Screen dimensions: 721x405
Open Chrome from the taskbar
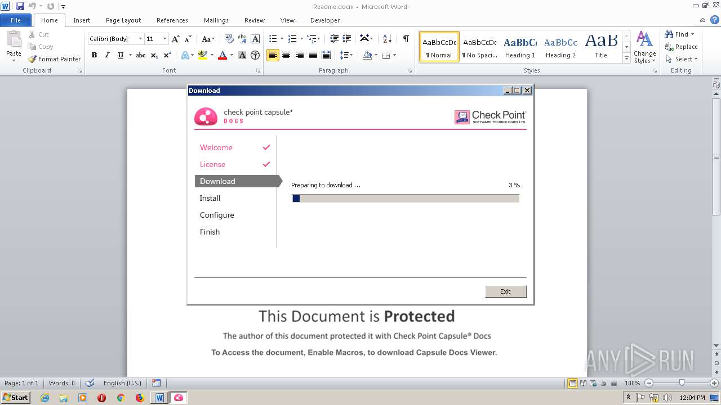click(121, 398)
